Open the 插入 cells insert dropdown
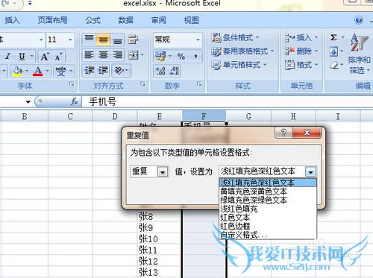373x278 pixels. click(301, 38)
